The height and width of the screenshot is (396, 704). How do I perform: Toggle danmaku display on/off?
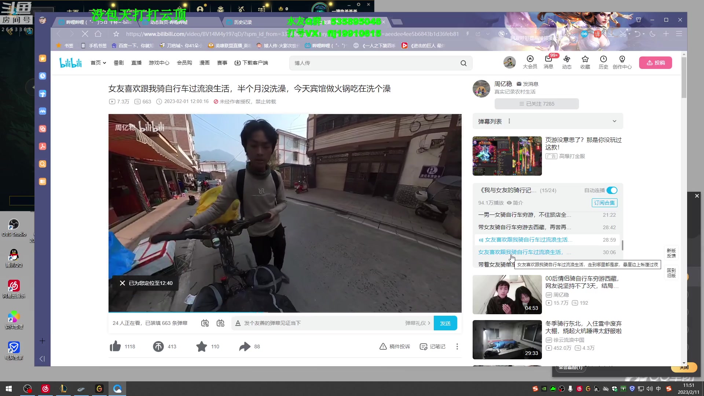tap(205, 323)
